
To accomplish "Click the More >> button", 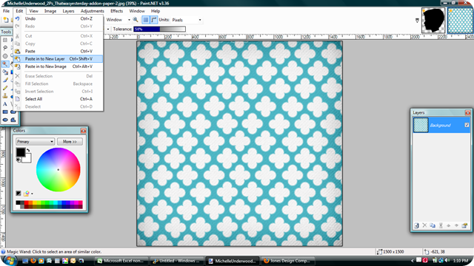I will [x=70, y=141].
